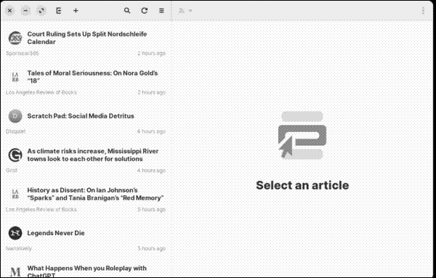Click Sportscar365 feed avatar icon
This screenshot has width=436, height=278.
tap(15, 38)
